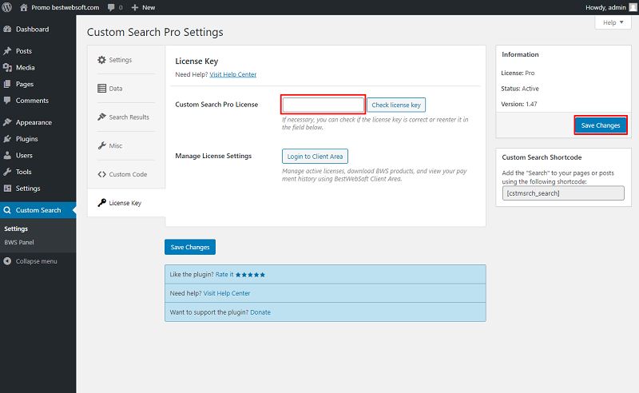Click the Pages icon in sidebar
The height and width of the screenshot is (393, 639).
point(7,84)
